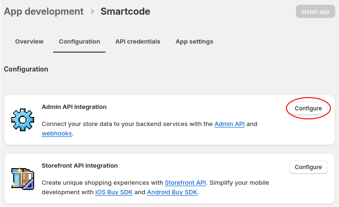
Task: Open the API credentials tab
Action: click(138, 42)
